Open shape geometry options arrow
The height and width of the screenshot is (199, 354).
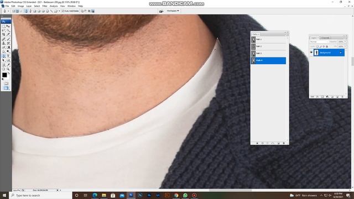(x=59, y=11)
